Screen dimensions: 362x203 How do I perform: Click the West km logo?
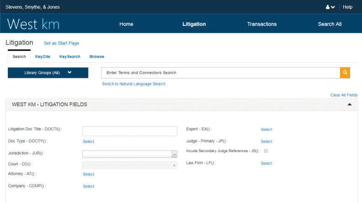pyautogui.click(x=33, y=24)
